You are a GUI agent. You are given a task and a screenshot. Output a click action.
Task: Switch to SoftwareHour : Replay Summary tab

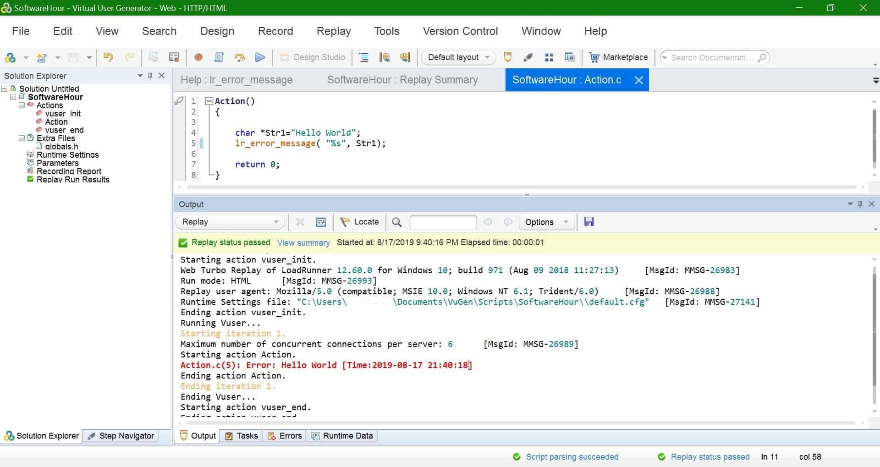(402, 80)
